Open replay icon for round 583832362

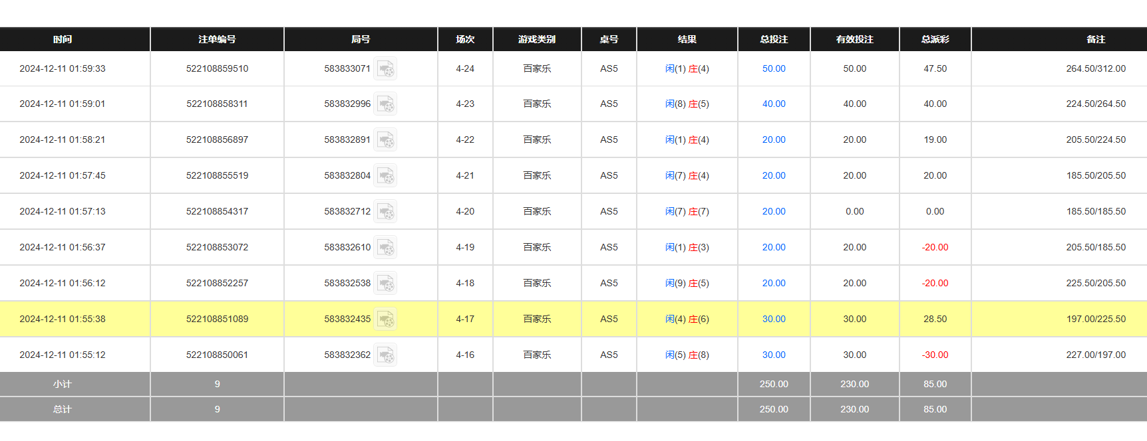click(x=385, y=355)
